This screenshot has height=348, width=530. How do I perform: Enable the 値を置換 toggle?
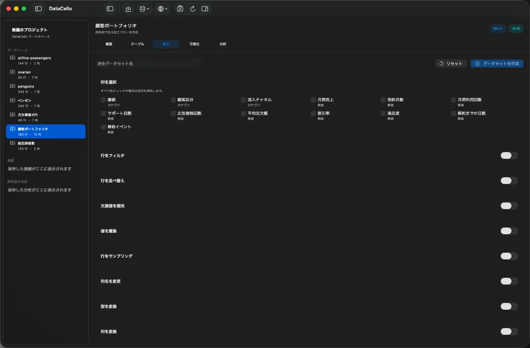coord(509,231)
